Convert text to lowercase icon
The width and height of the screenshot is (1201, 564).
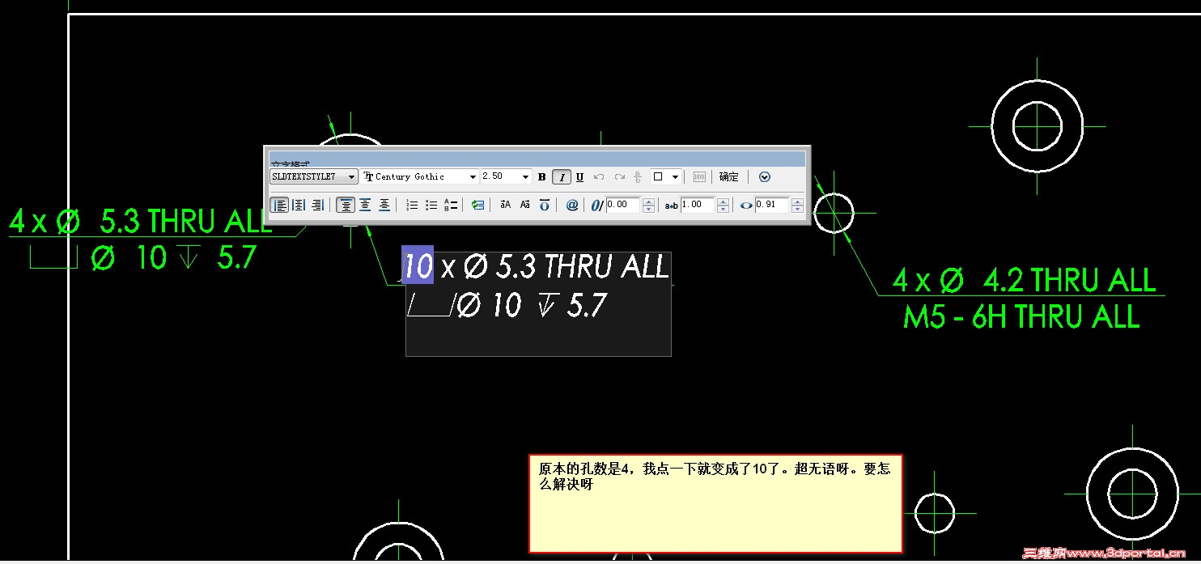click(x=525, y=205)
